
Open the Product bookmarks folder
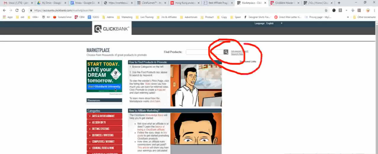click(x=207, y=17)
